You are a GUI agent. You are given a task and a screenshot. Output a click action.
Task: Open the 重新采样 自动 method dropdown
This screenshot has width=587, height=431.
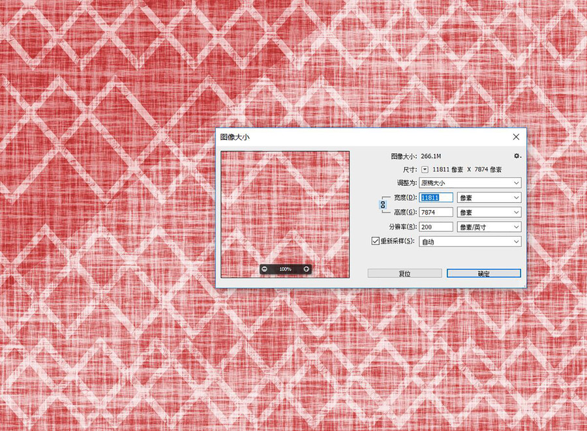[470, 242]
